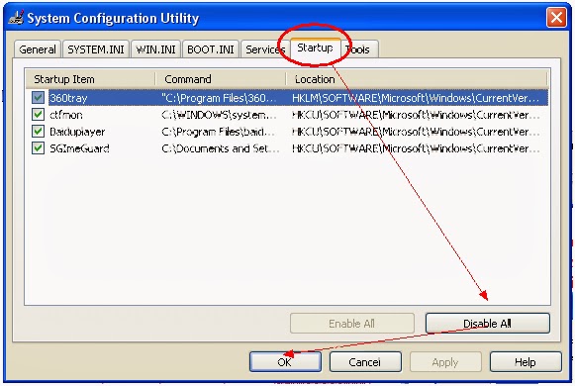
Task: Open the Tools tab
Action: tap(359, 49)
